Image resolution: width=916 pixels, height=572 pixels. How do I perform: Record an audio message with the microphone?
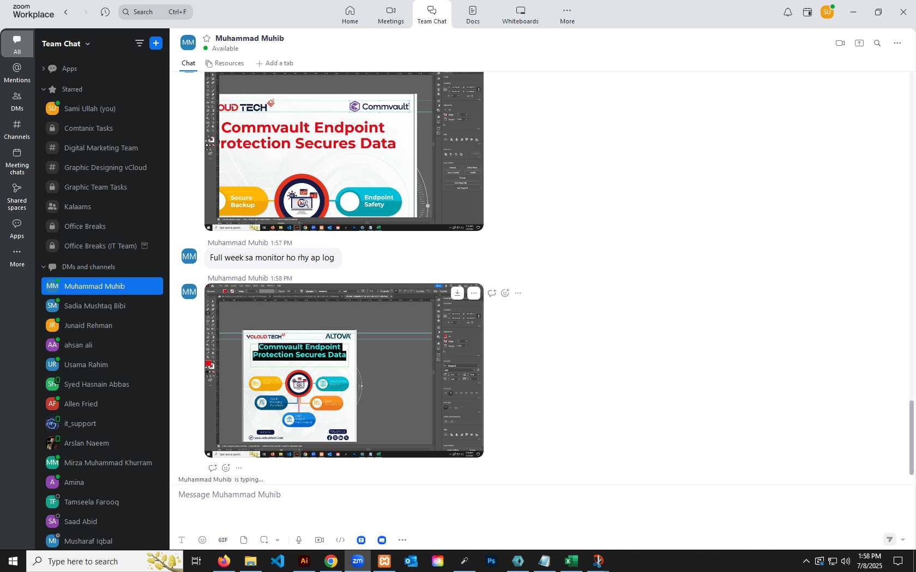click(299, 540)
